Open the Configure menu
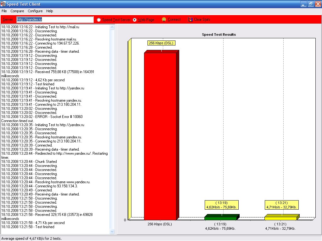322x241 pixels. (x=35, y=11)
